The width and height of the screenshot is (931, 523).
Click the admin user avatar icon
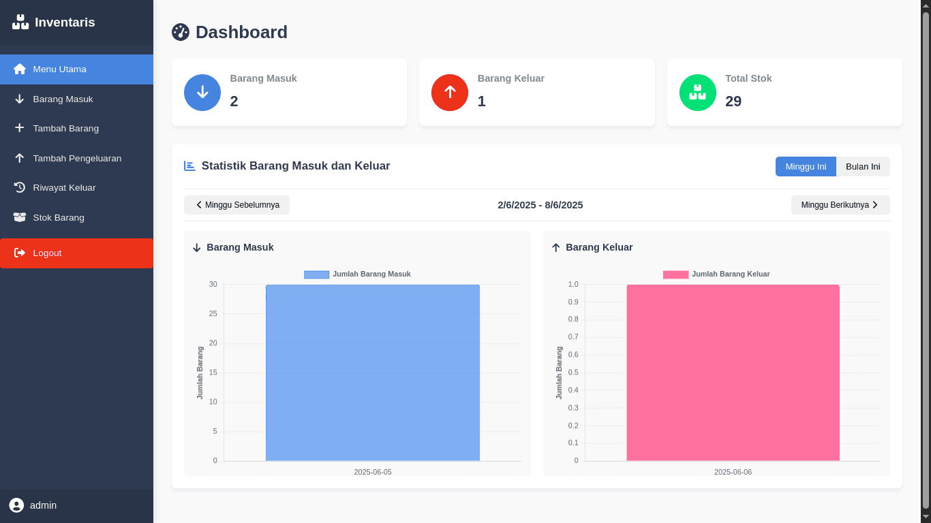[16, 505]
